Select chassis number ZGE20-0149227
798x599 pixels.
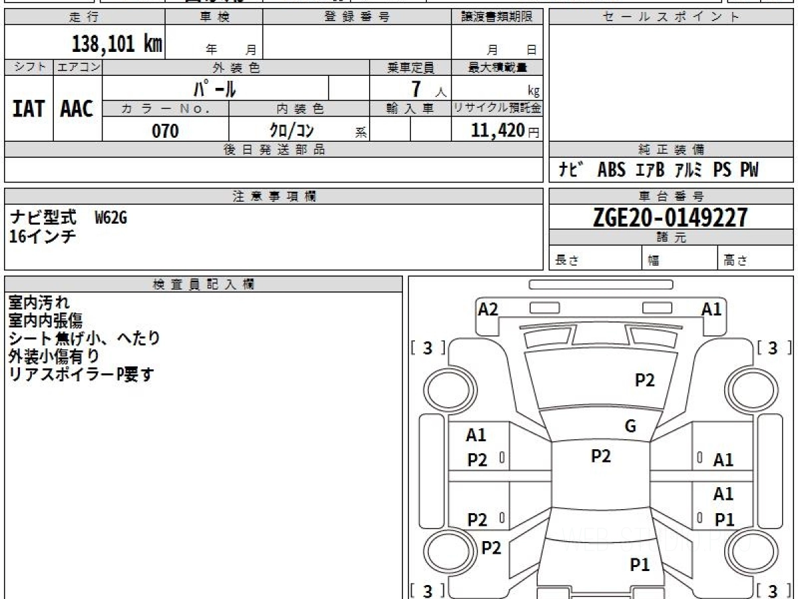[672, 217]
